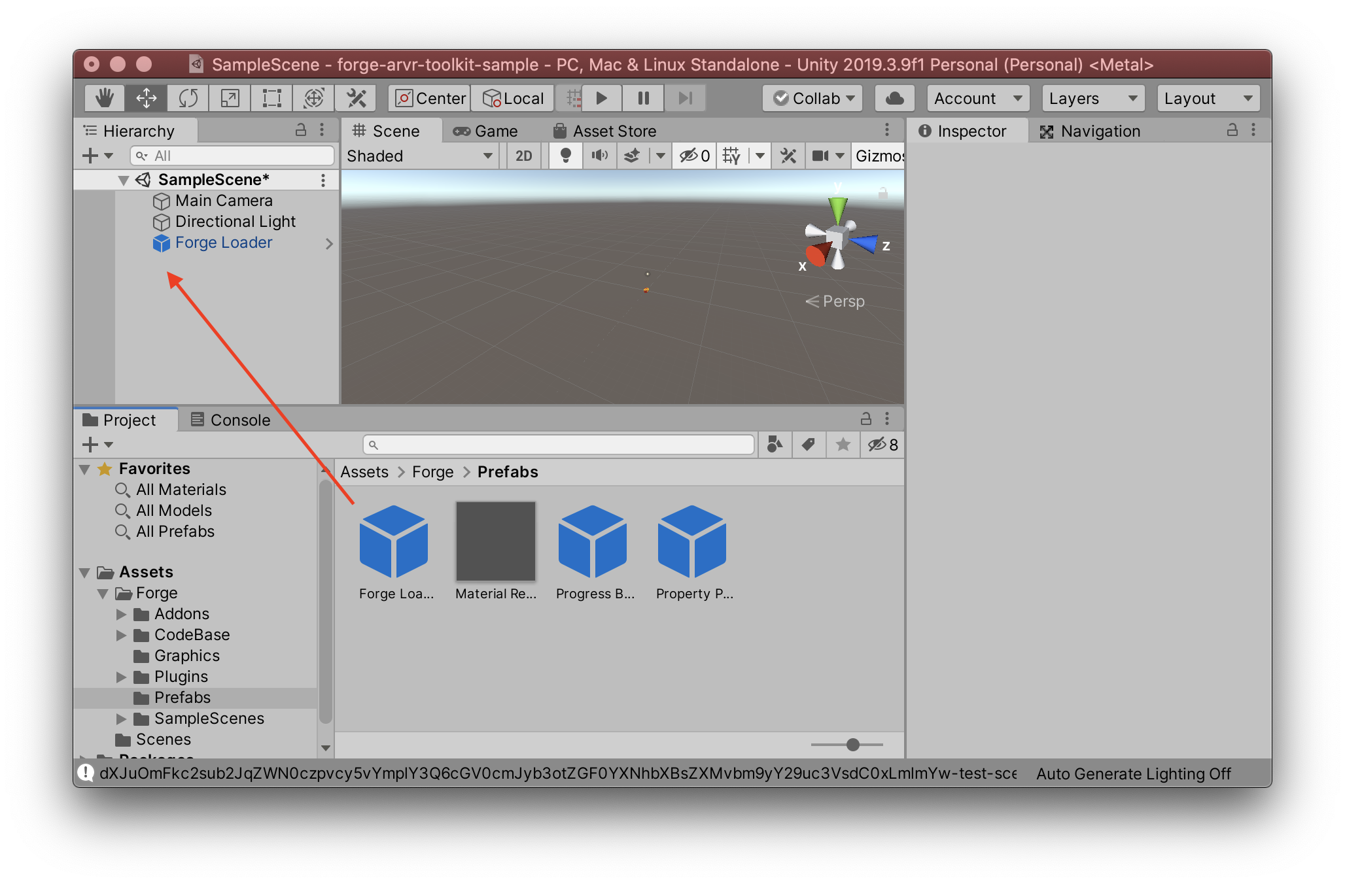Click Forge in the breadcrumb path
The width and height of the screenshot is (1345, 884).
tap(432, 472)
